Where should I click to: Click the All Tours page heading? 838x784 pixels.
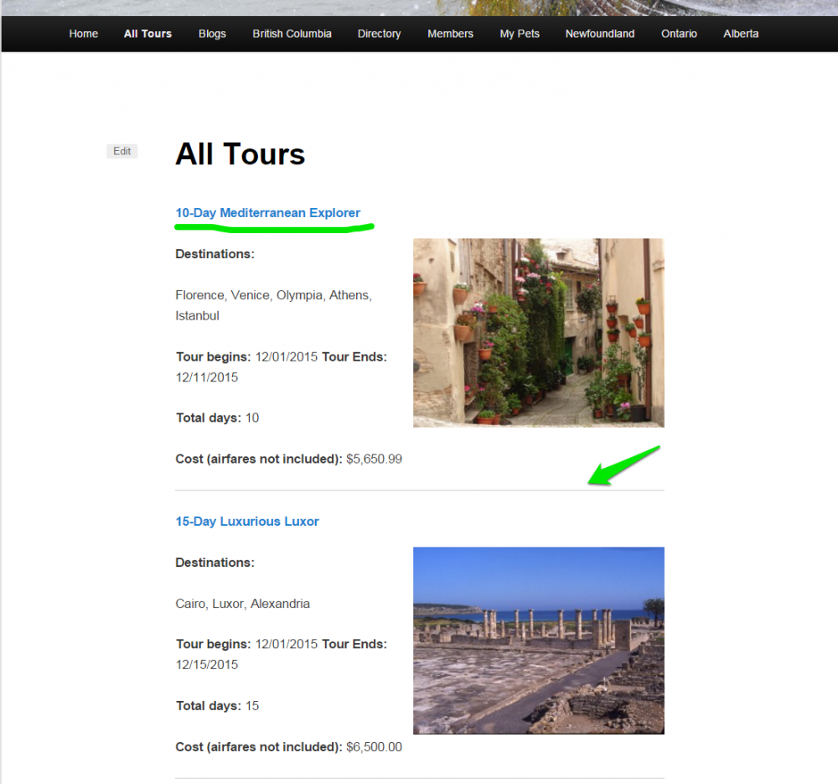(x=240, y=154)
